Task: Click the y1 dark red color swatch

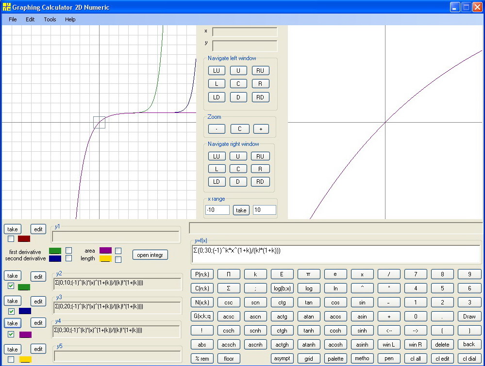Action: (24, 239)
